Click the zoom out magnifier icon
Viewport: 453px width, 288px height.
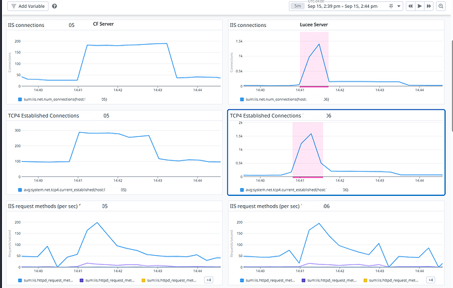pos(441,6)
